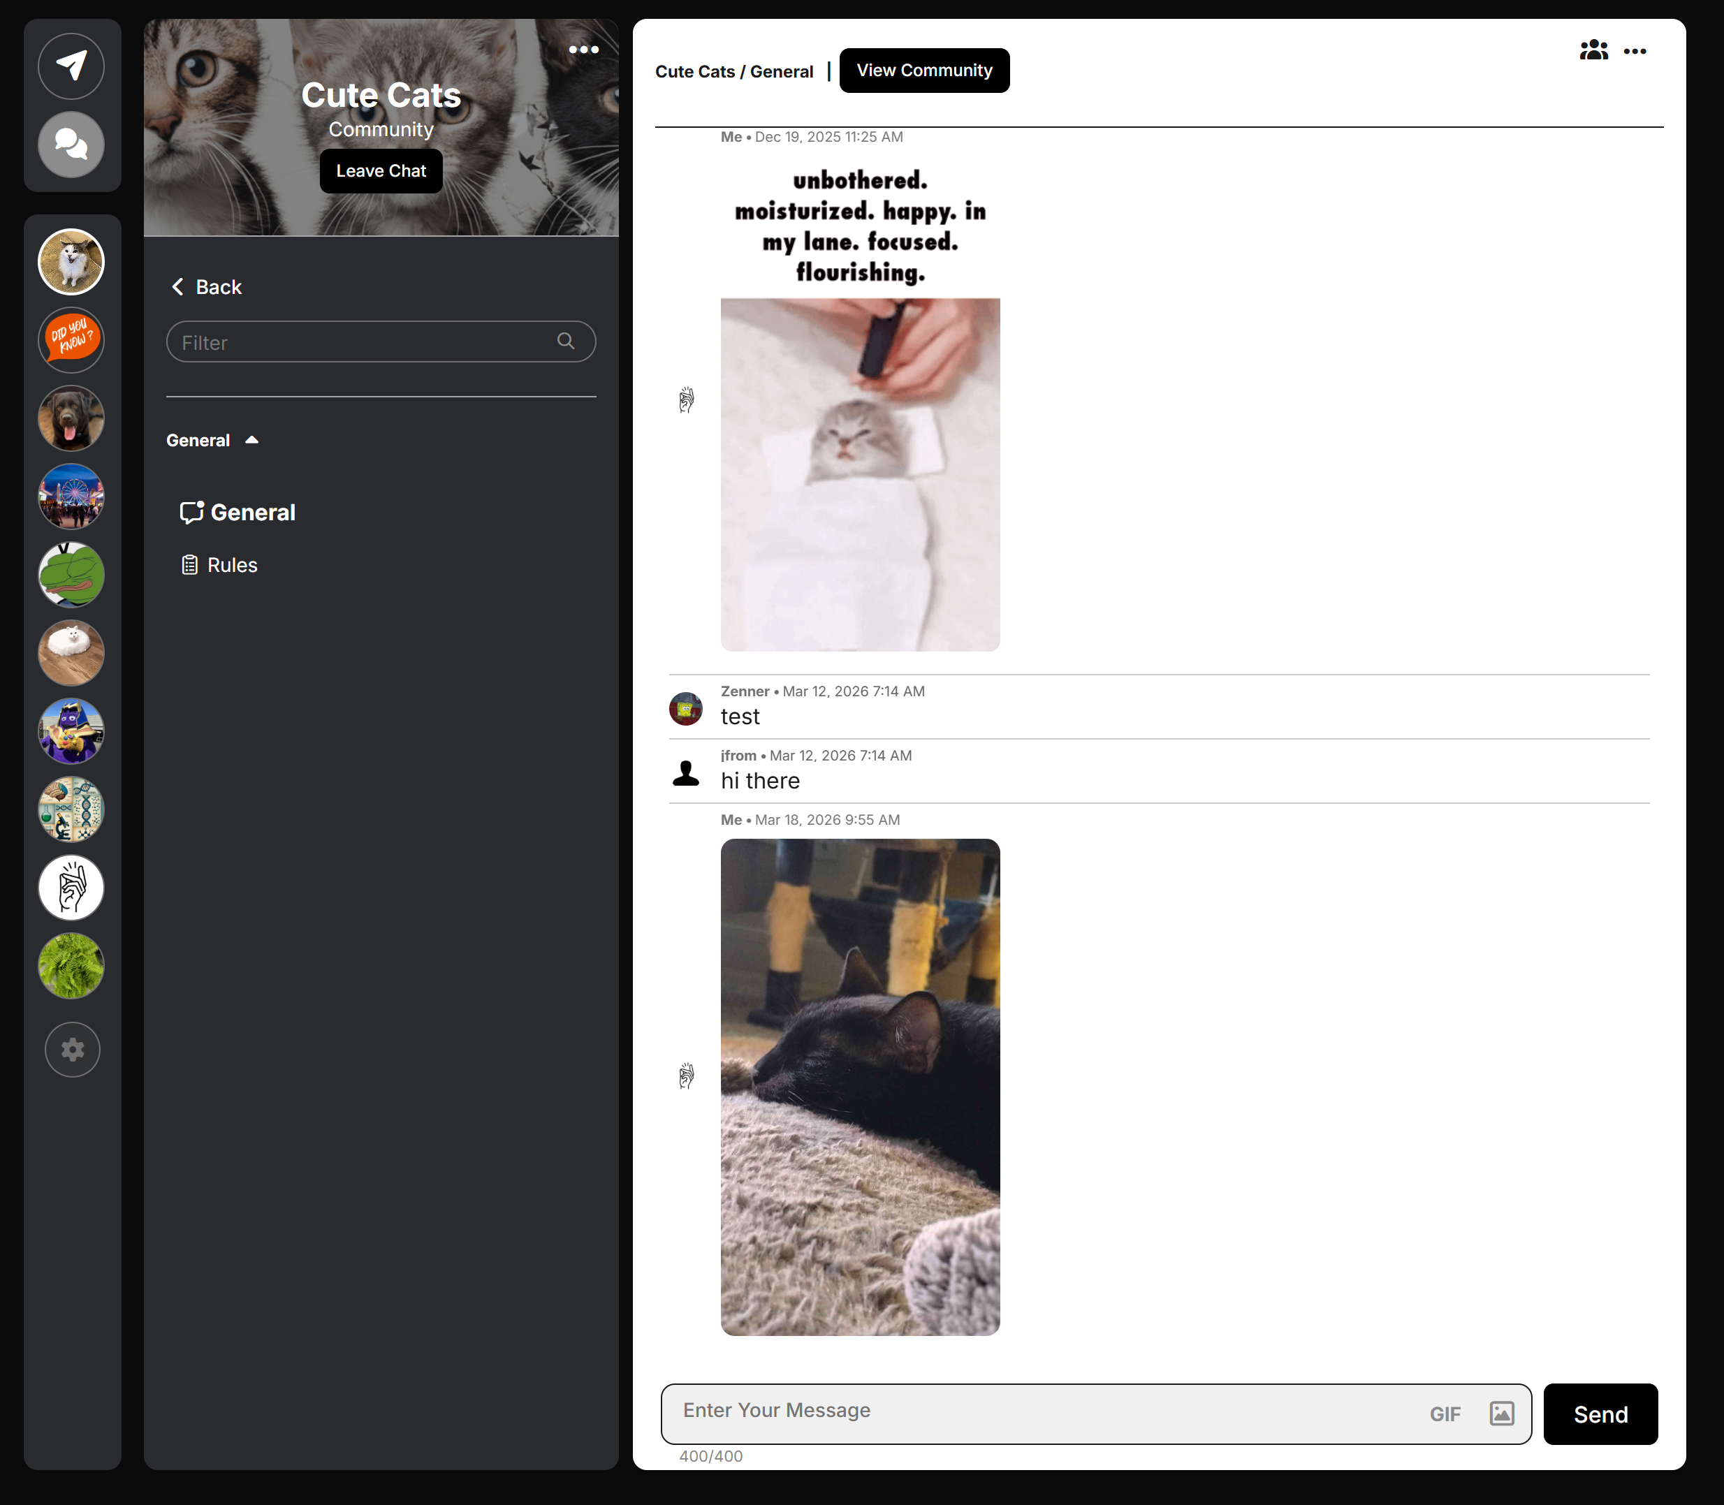Open the Did You Know community avatar

(71, 340)
